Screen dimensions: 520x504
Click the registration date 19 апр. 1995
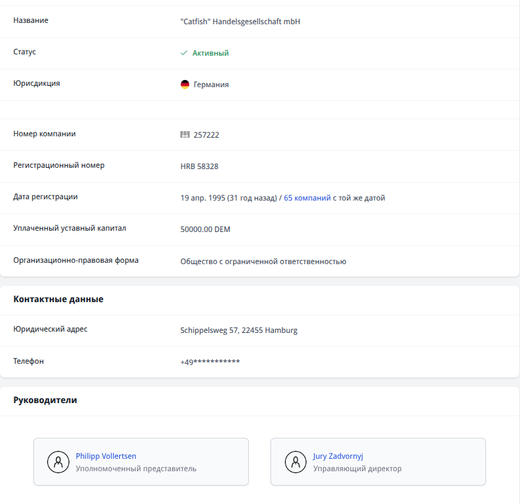click(202, 197)
